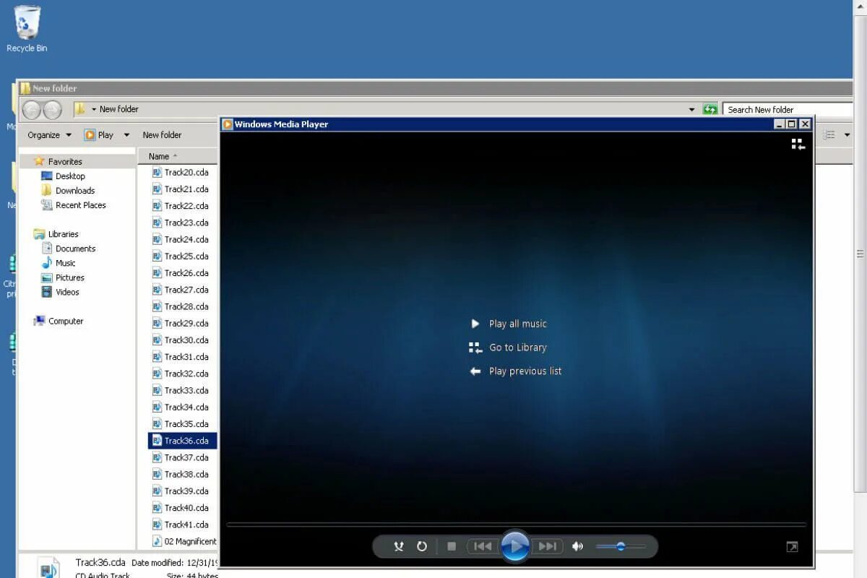Image resolution: width=867 pixels, height=578 pixels.
Task: Select Track35.cda file
Action: click(181, 423)
